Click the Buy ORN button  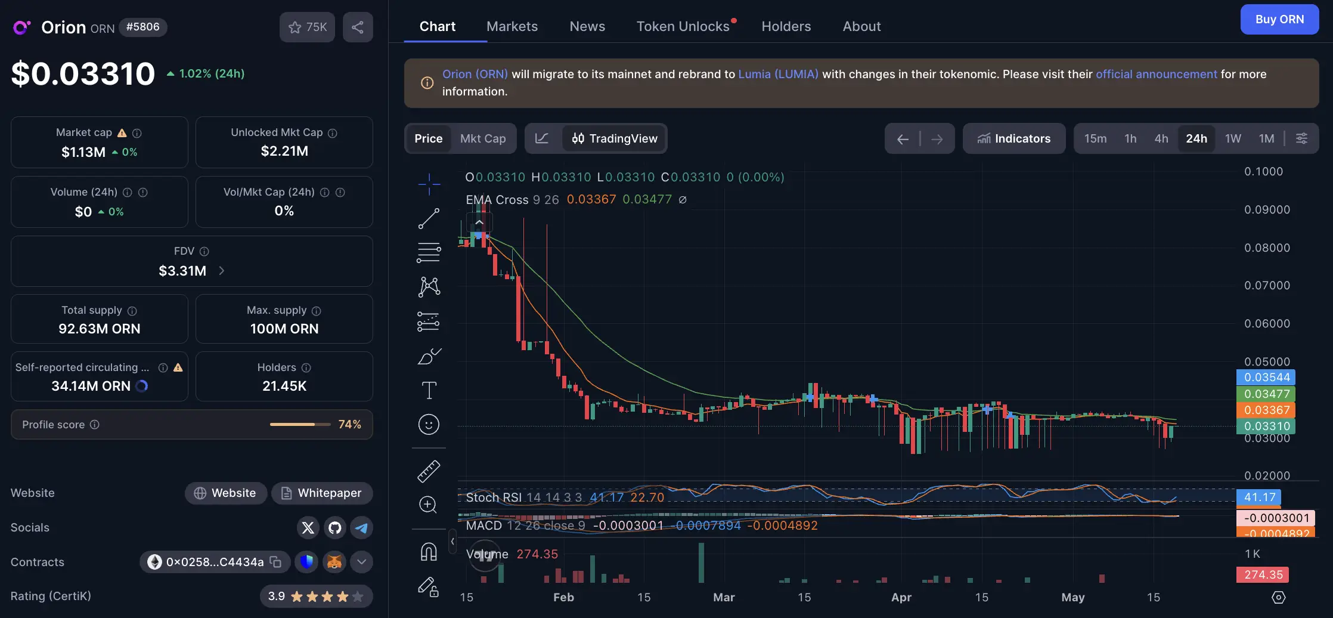coord(1279,19)
